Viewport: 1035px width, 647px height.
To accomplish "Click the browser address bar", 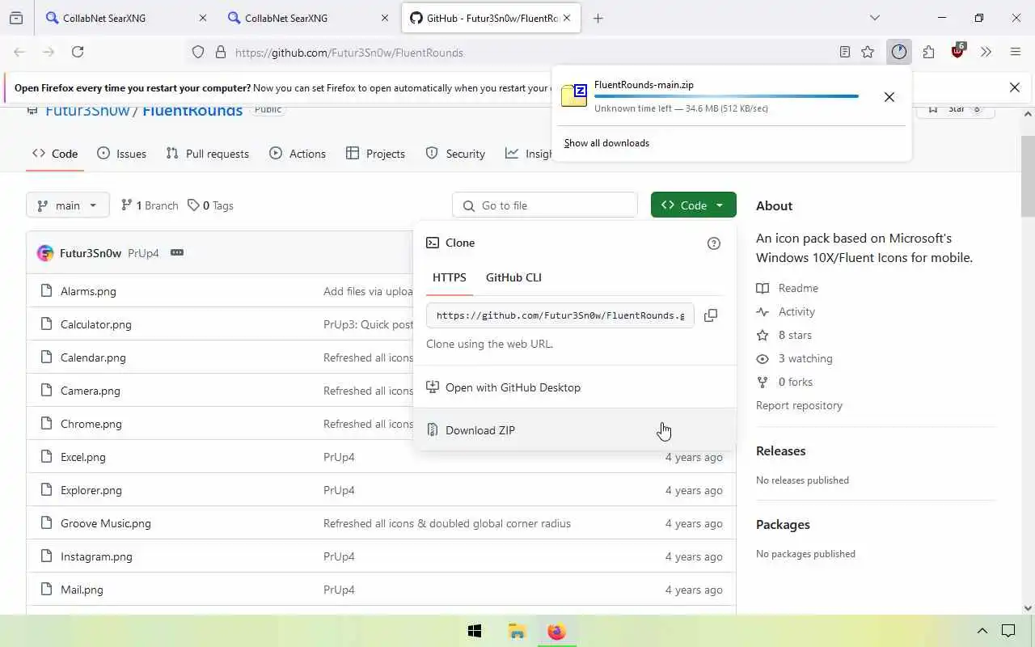I will 534,53.
